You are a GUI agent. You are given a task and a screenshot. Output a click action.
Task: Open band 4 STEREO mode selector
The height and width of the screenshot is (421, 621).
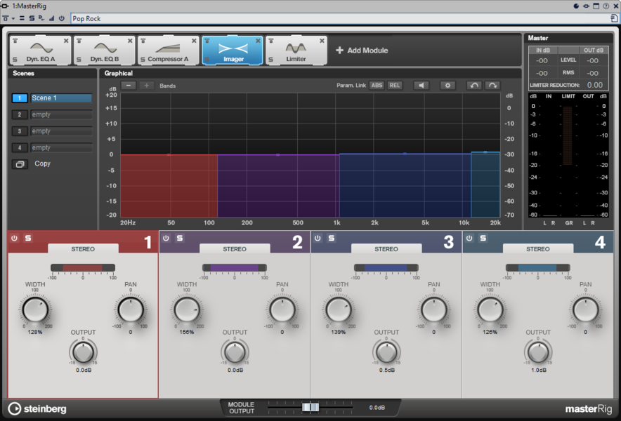point(538,249)
